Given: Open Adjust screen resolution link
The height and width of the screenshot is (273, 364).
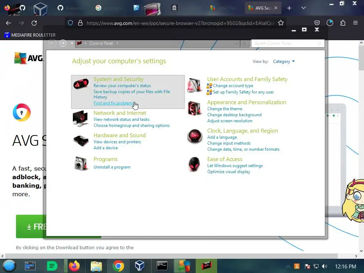Looking at the screenshot, I should [230, 121].
